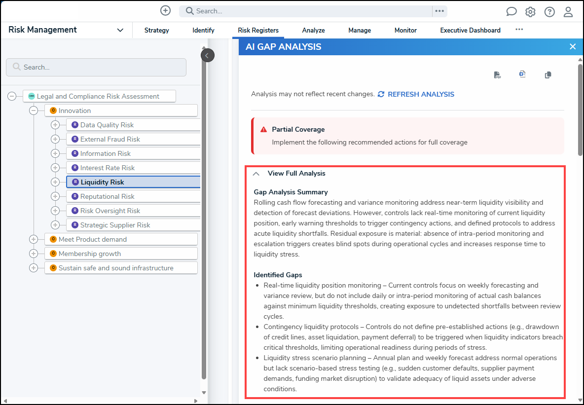This screenshot has width=584, height=405.
Task: Open the search options ellipsis button
Action: (x=439, y=11)
